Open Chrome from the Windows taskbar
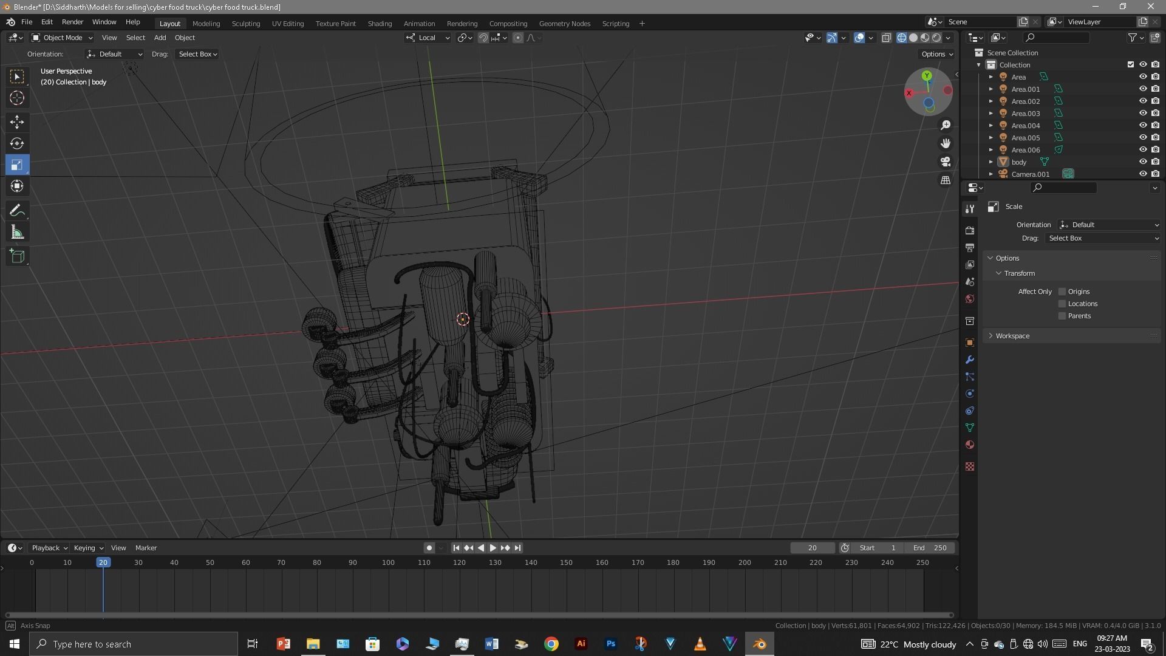Image resolution: width=1166 pixels, height=656 pixels. 551,644
